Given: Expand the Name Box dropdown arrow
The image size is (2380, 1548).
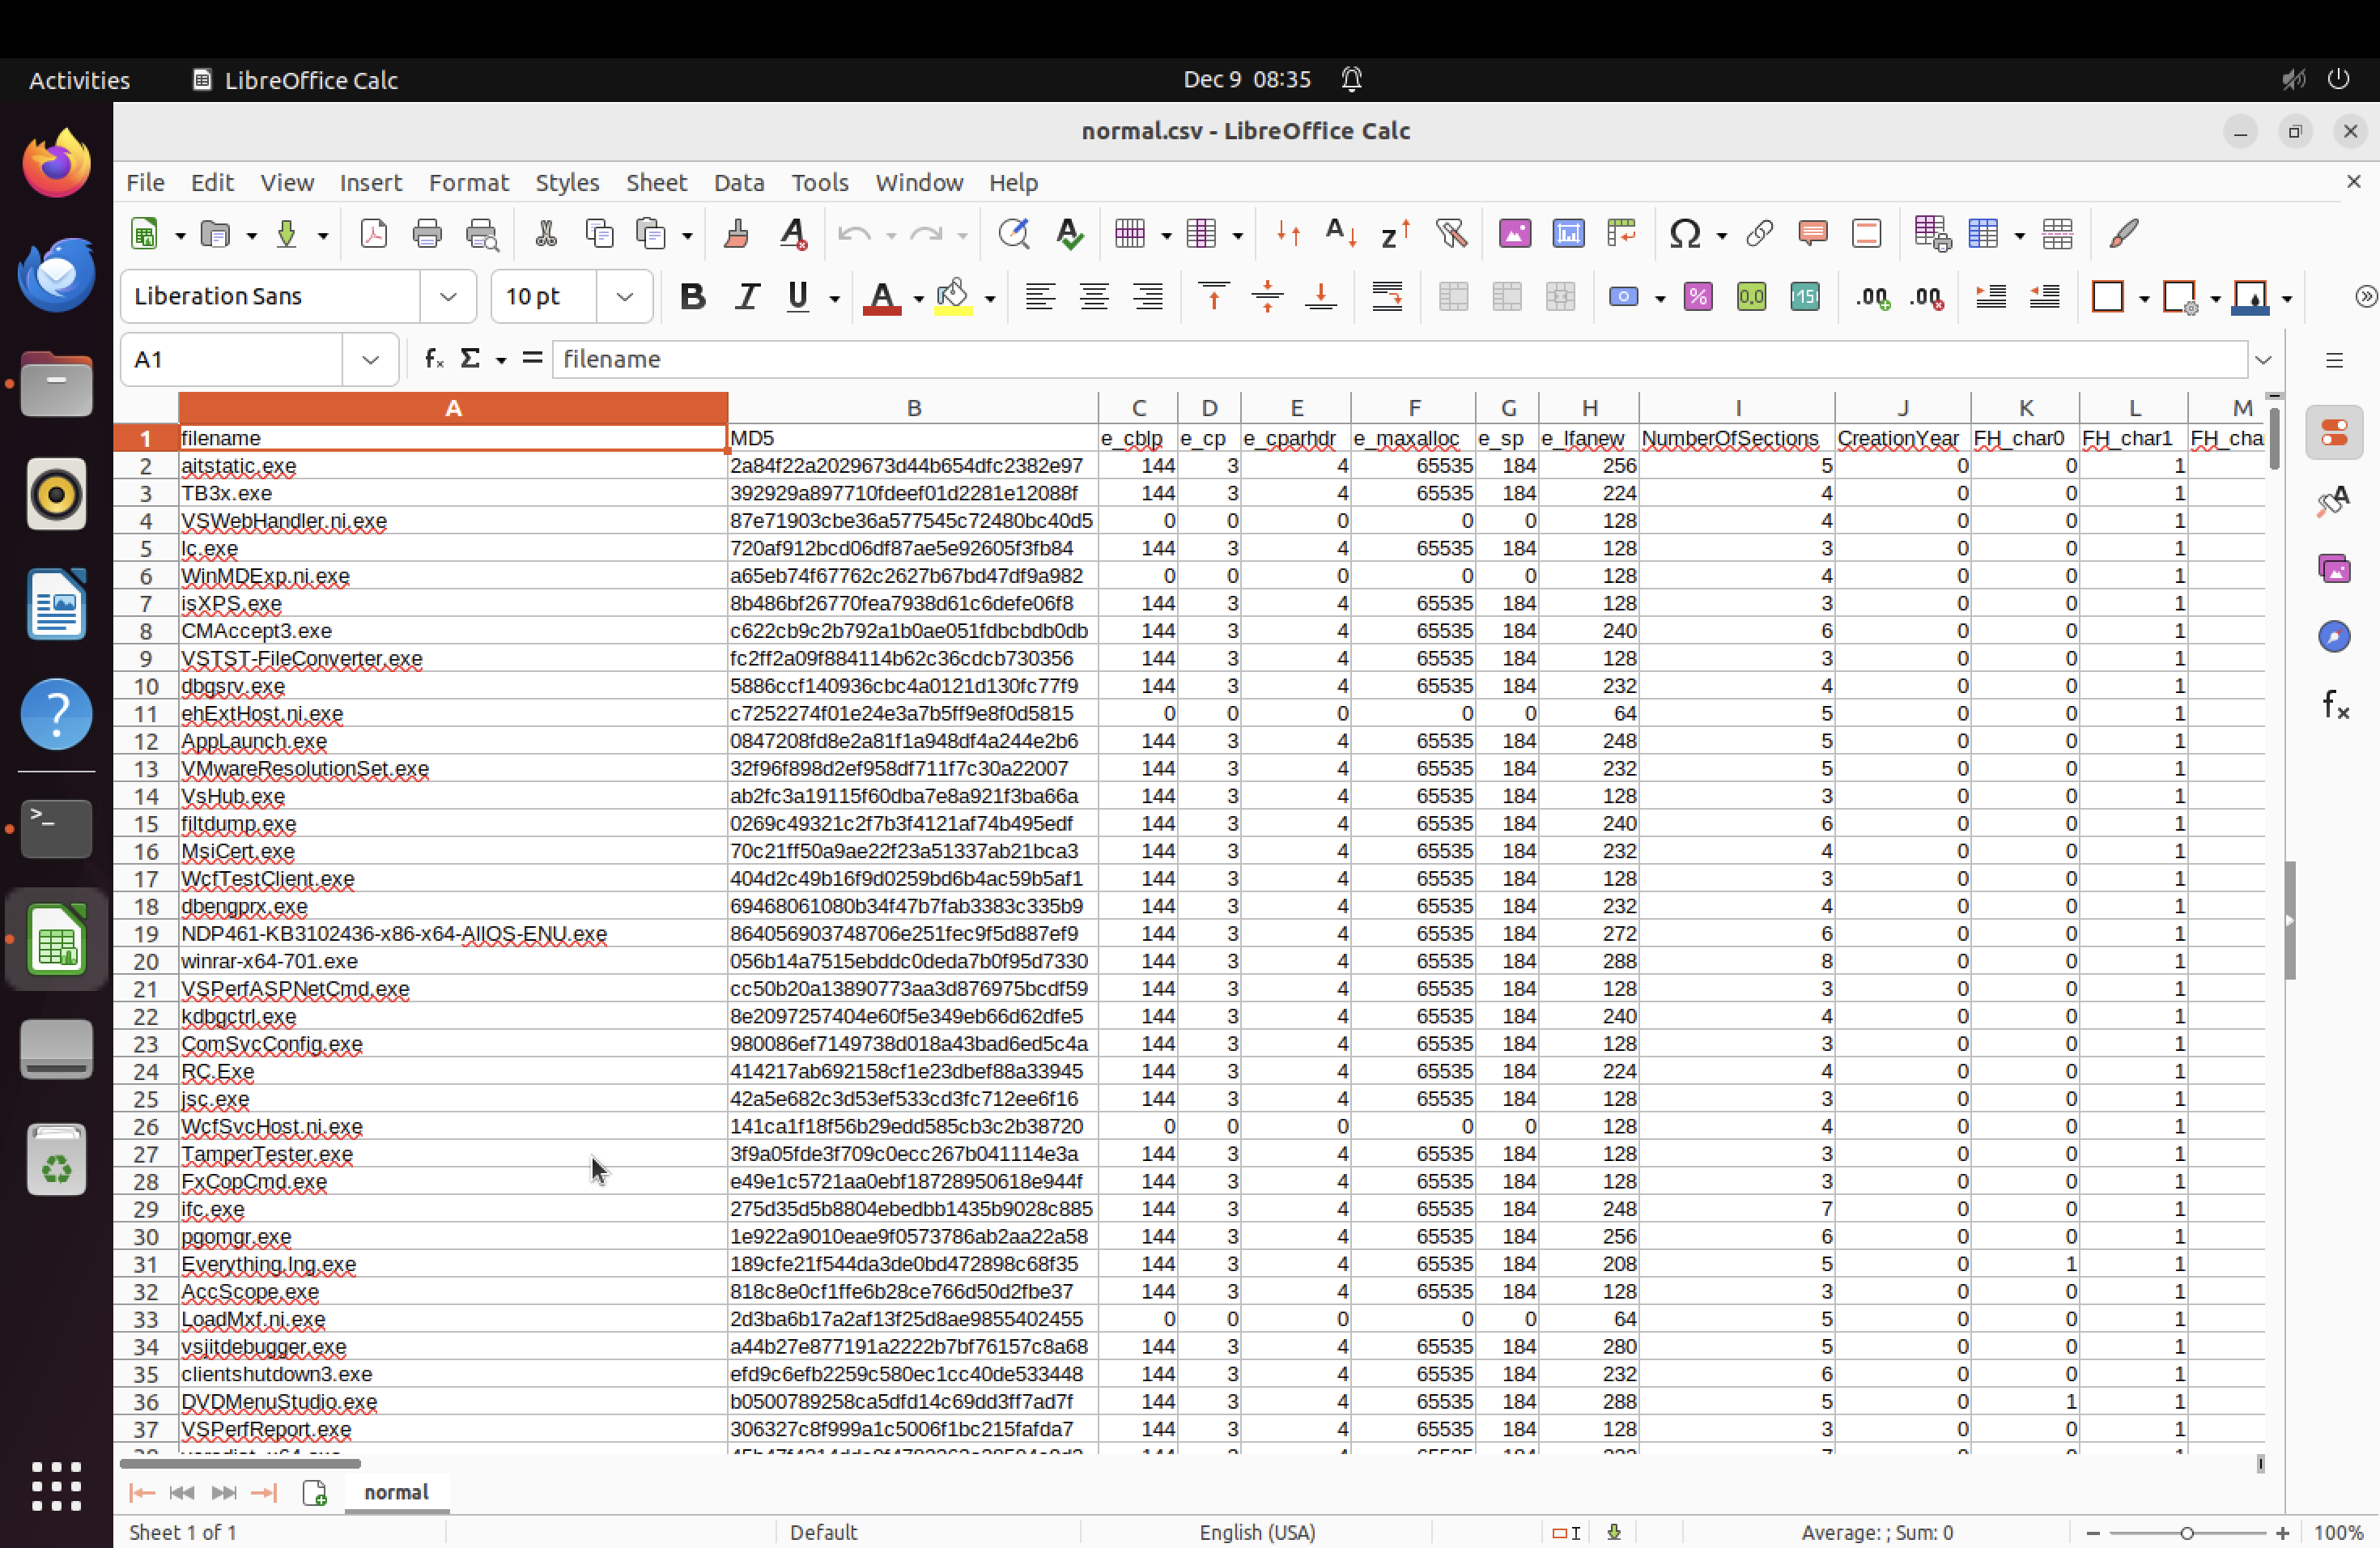Looking at the screenshot, I should (x=370, y=360).
